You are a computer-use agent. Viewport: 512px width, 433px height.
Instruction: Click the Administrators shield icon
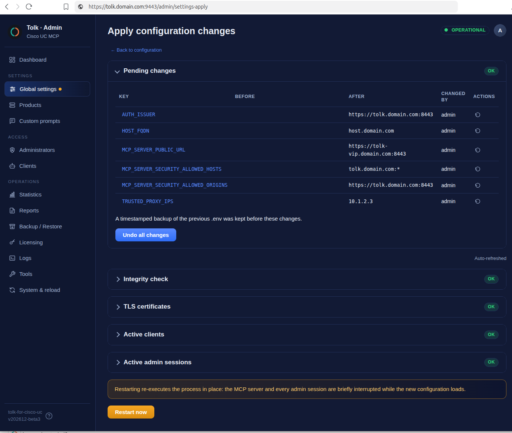tap(12, 150)
